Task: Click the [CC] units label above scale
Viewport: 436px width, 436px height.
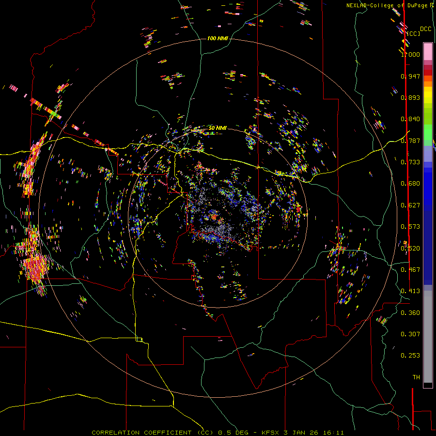Action: tap(414, 33)
